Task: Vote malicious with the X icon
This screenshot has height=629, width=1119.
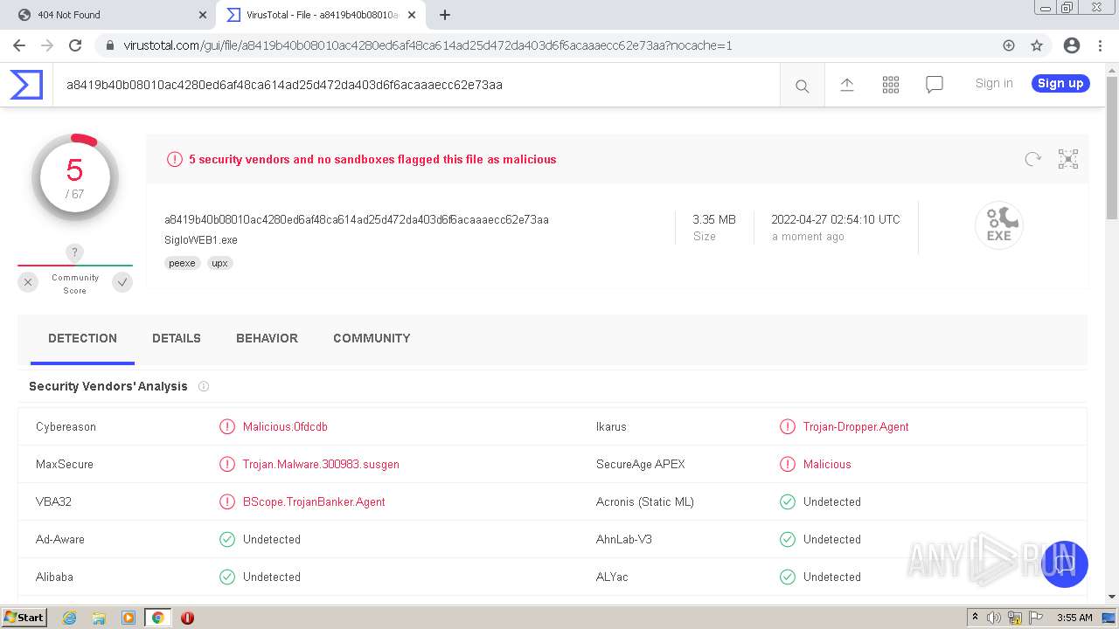Action: (x=28, y=282)
